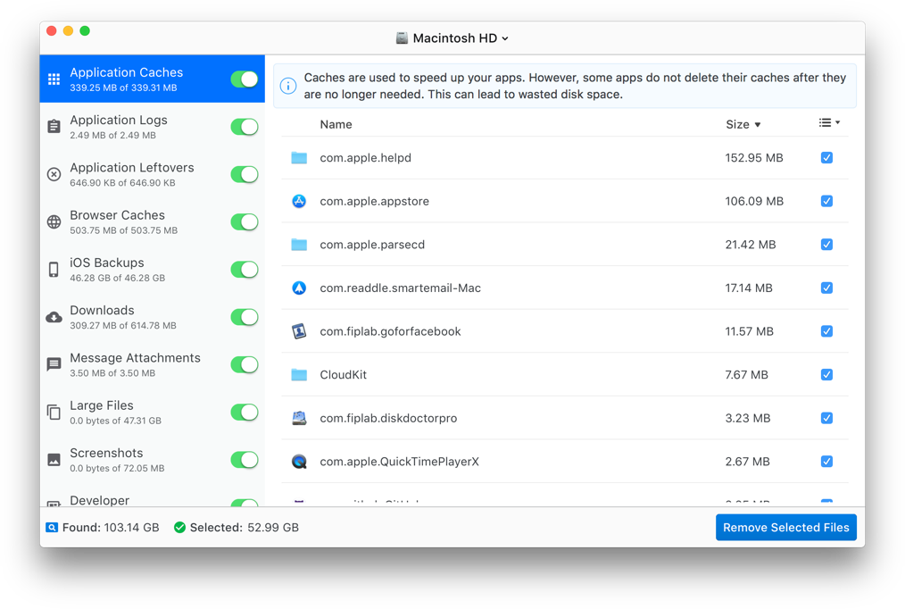The height and width of the screenshot is (609, 905).
Task: Uncheck the com.fiplab.goforfacebook checkbox
Action: tap(826, 331)
